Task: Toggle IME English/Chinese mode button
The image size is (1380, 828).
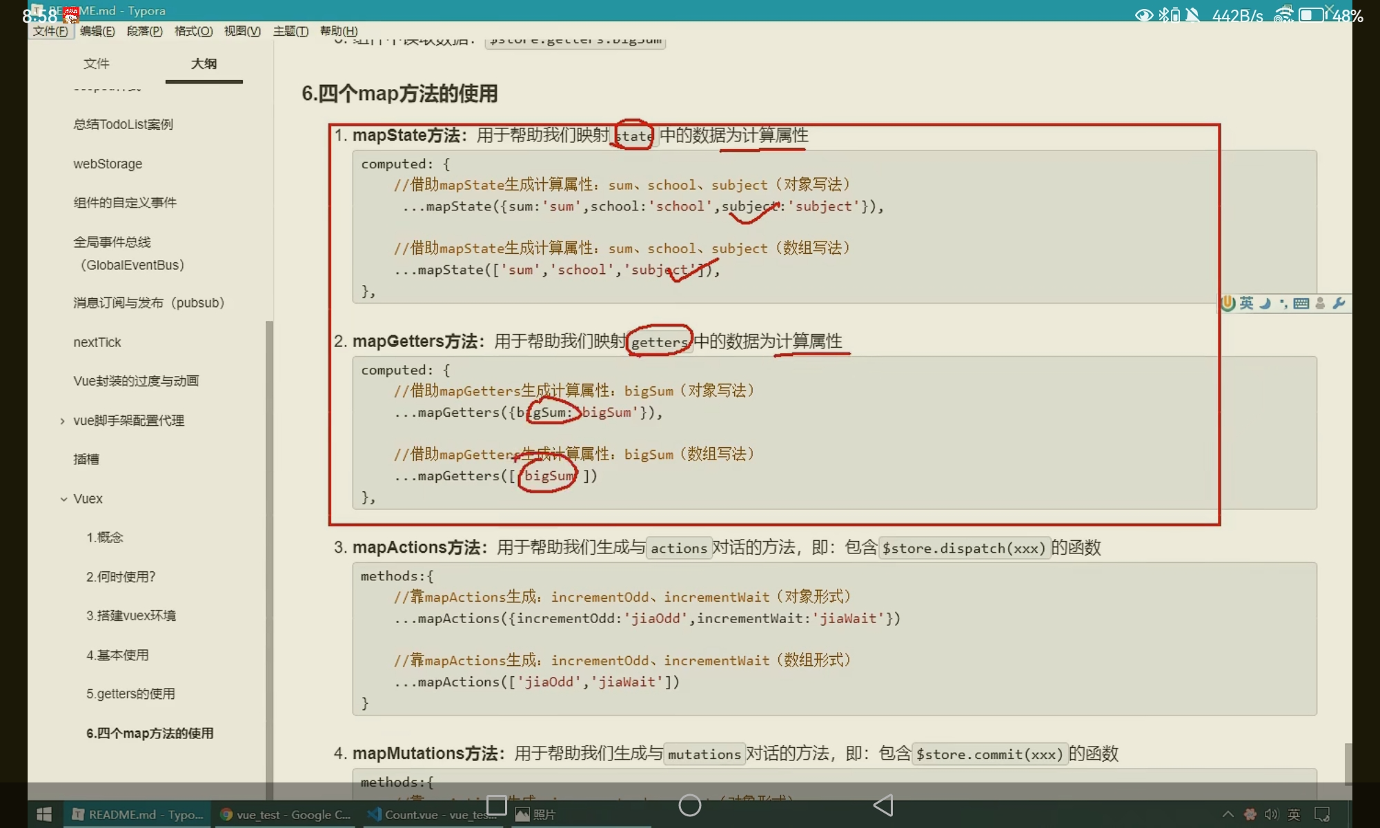Action: point(1246,303)
